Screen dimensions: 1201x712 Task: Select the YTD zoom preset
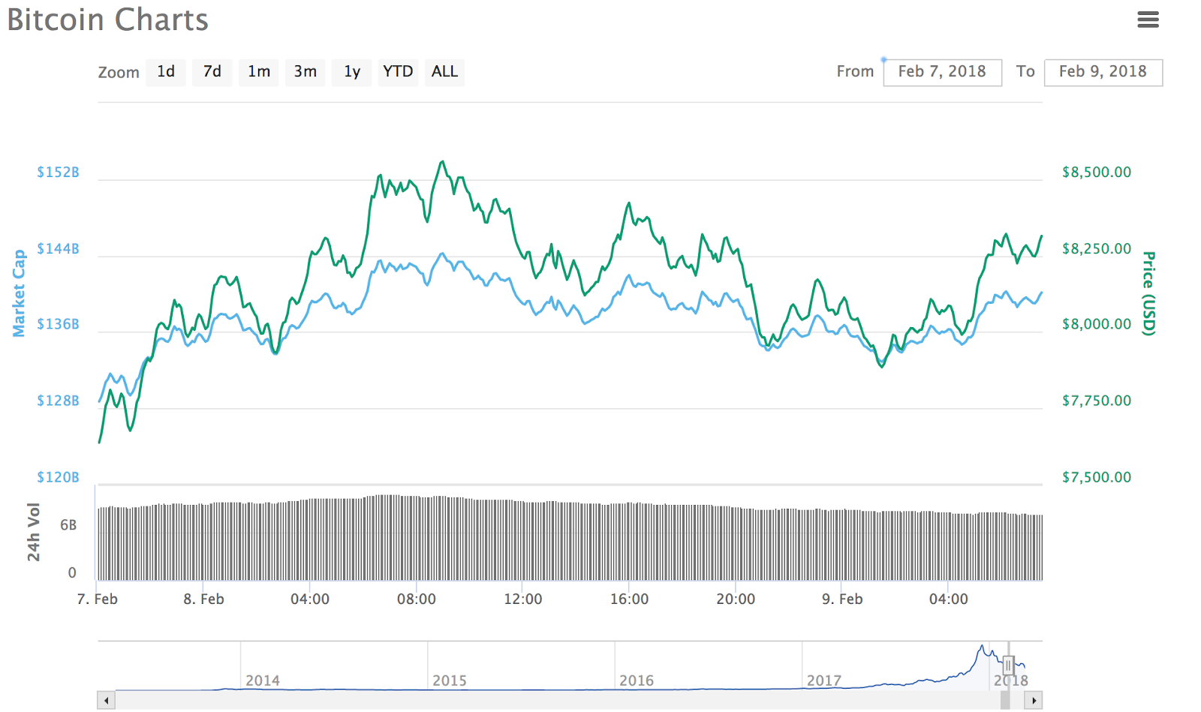pos(398,71)
